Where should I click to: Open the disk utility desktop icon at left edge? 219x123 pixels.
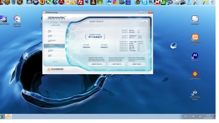pyautogui.click(x=3, y=20)
